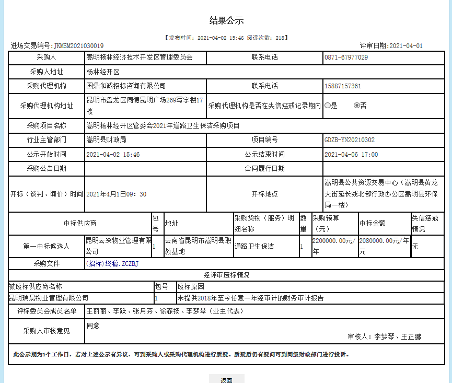Click bid opening time 2021年4月1日09：30
The height and width of the screenshot is (383, 452).
(117, 194)
